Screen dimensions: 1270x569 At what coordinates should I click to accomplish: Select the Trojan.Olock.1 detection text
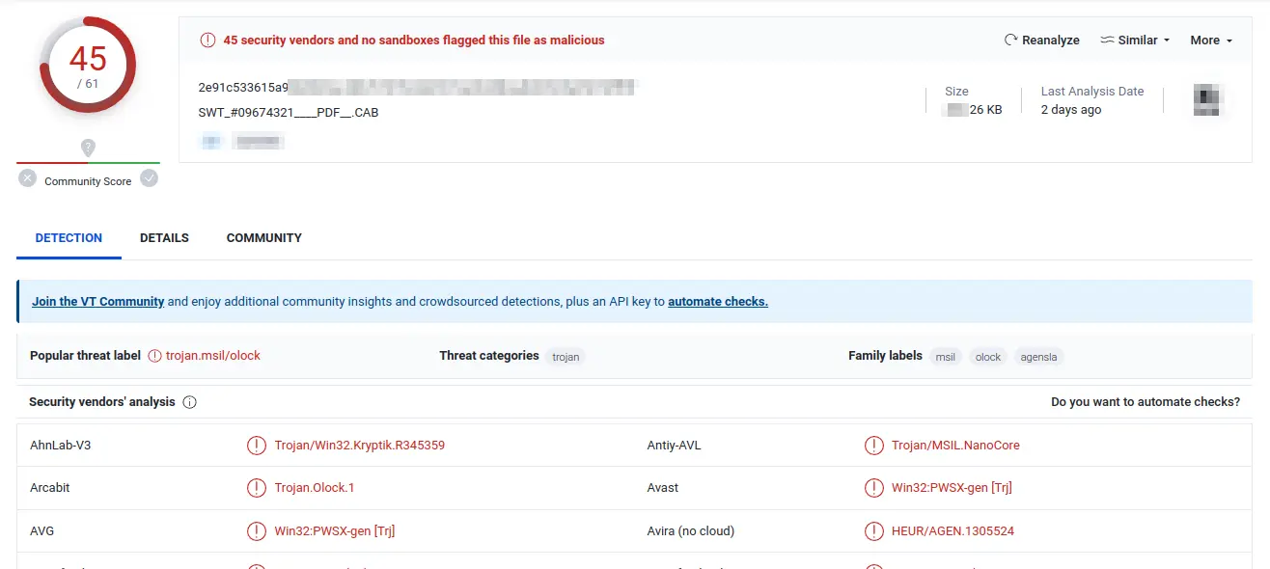coord(315,488)
